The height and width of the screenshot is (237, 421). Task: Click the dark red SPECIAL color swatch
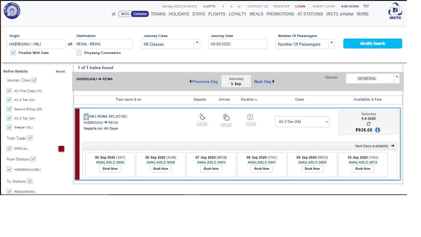(61, 149)
